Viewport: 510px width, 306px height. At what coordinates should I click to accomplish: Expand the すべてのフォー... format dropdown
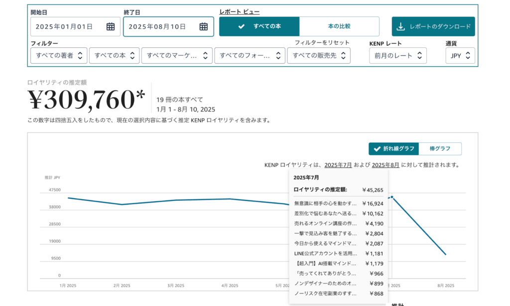tap(250, 56)
